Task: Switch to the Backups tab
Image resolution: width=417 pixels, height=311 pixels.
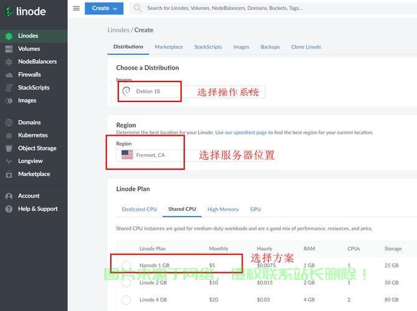Action: (270, 47)
